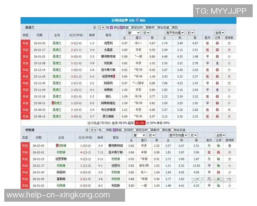
Task: Click the 角球 column header in top table
Action: click(92, 35)
